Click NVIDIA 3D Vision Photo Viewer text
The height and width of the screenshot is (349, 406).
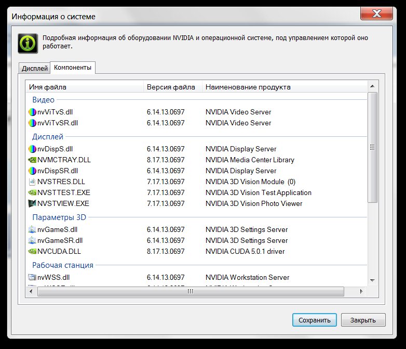254,203
